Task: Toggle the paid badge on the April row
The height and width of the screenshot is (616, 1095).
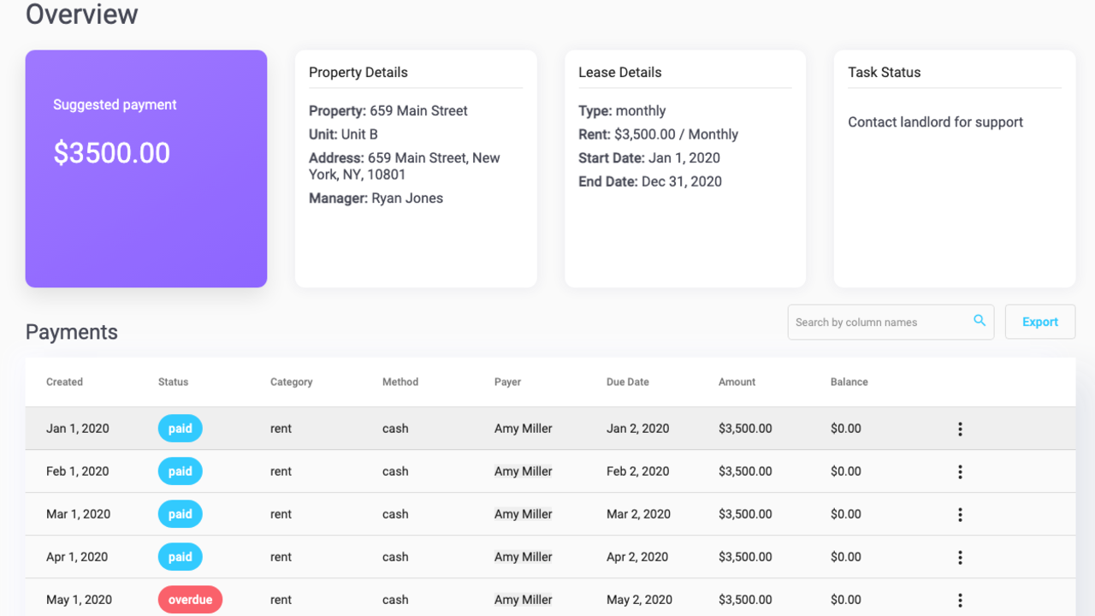Action: click(x=180, y=556)
